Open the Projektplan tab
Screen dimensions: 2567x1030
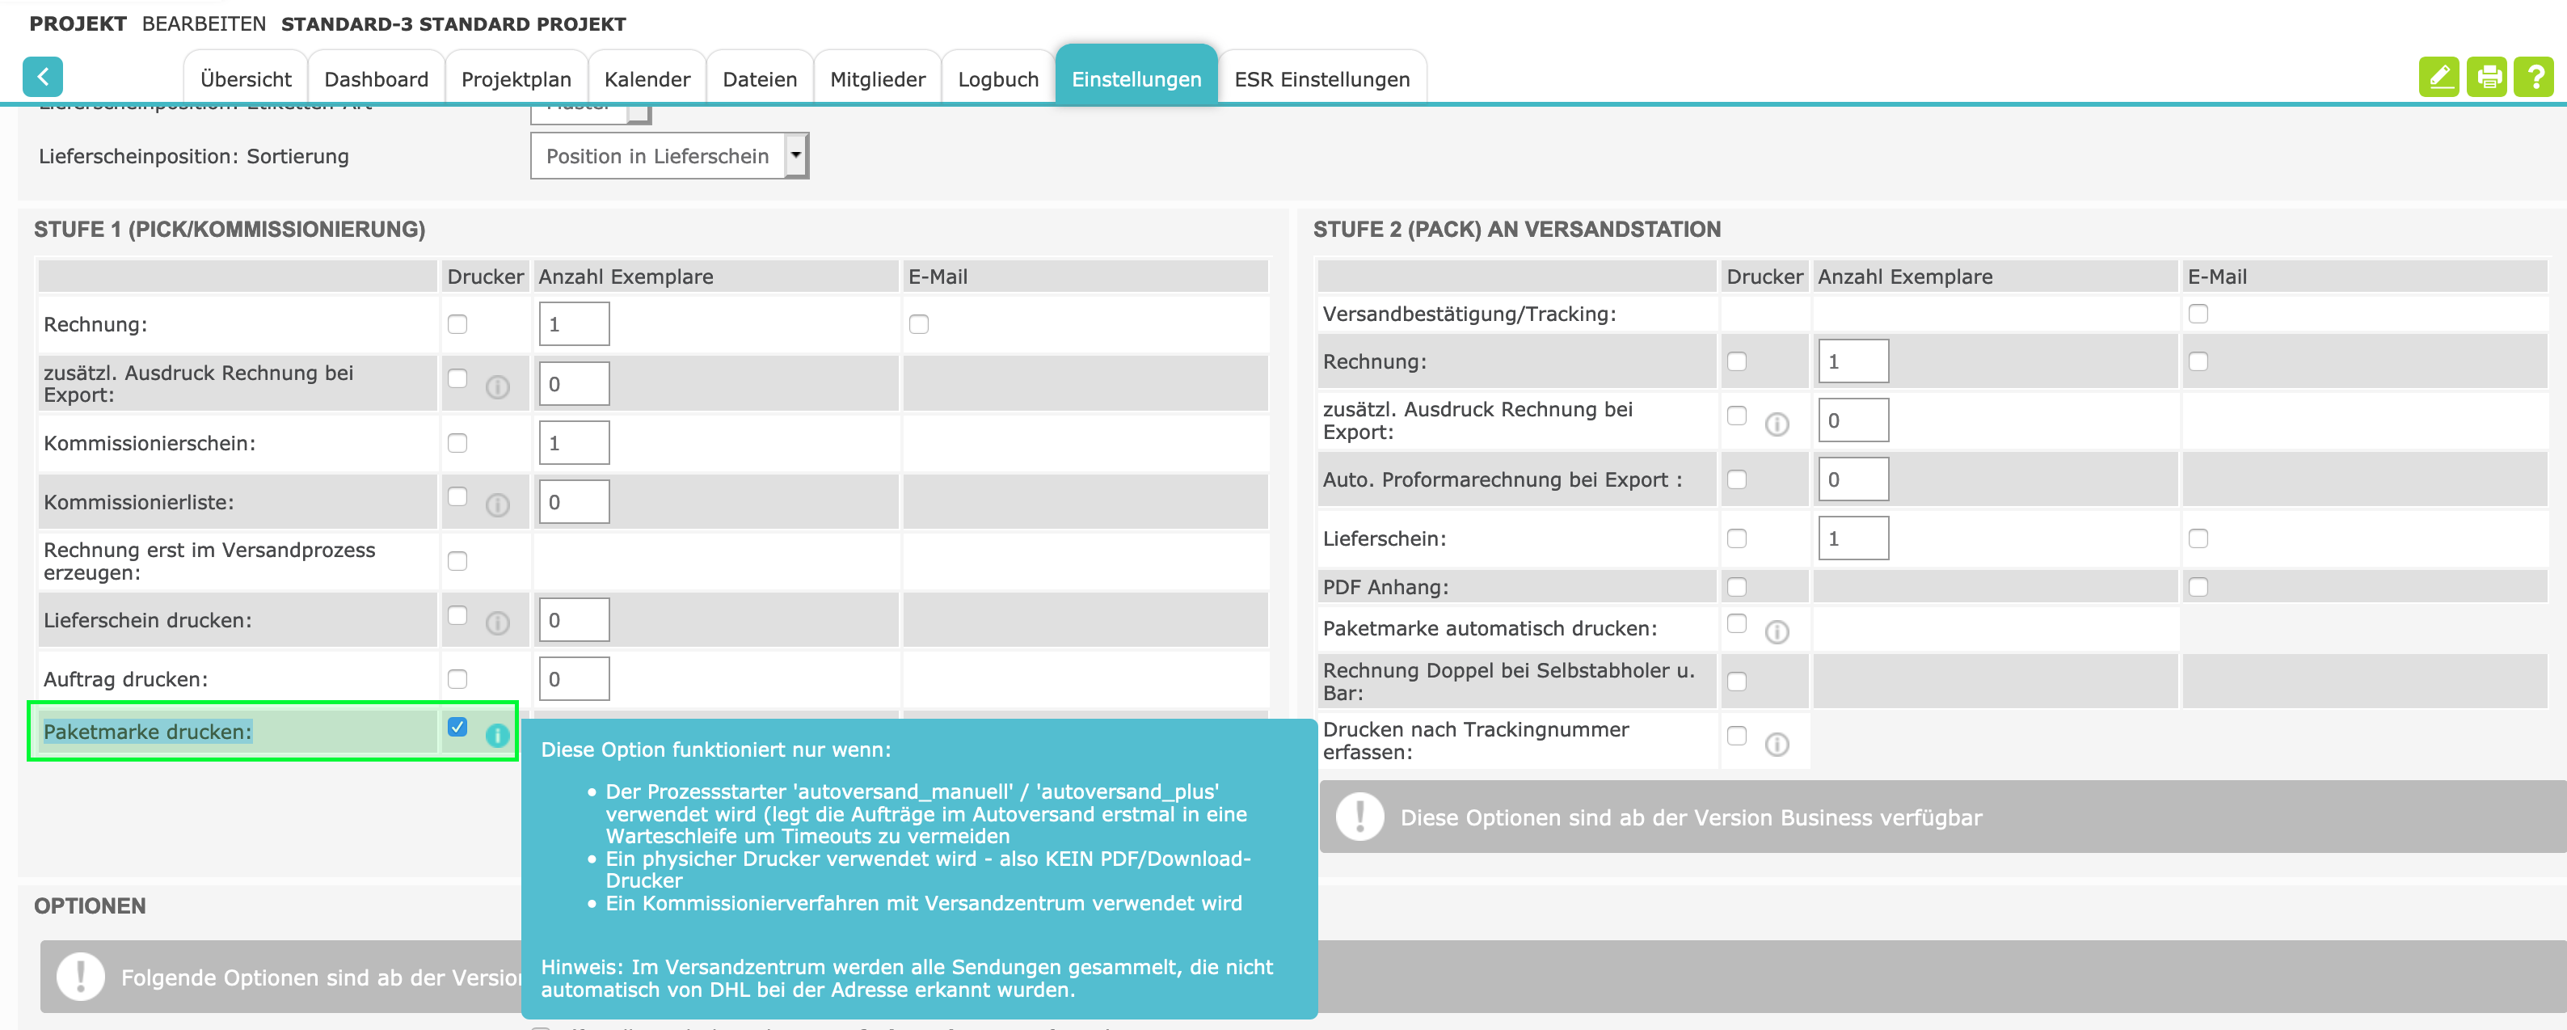pos(515,78)
